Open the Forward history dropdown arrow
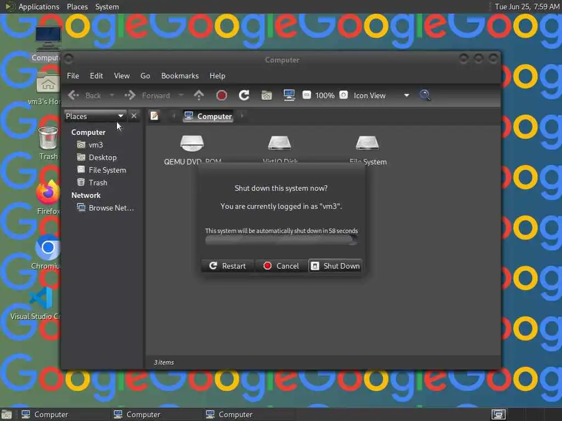The image size is (562, 421). (x=181, y=95)
